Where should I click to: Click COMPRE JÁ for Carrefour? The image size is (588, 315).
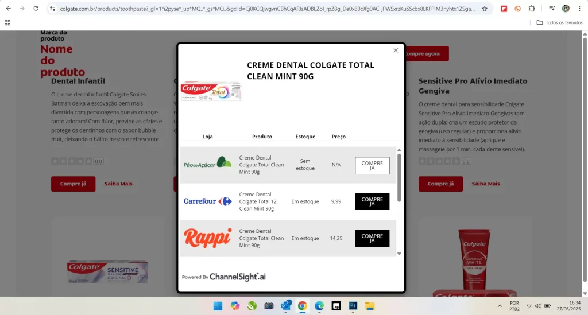pyautogui.click(x=372, y=201)
